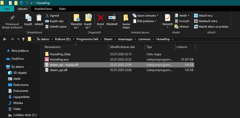Open Mūzika folder in sidebar
The width and height of the screenshot is (240, 118).
coord(15,103)
